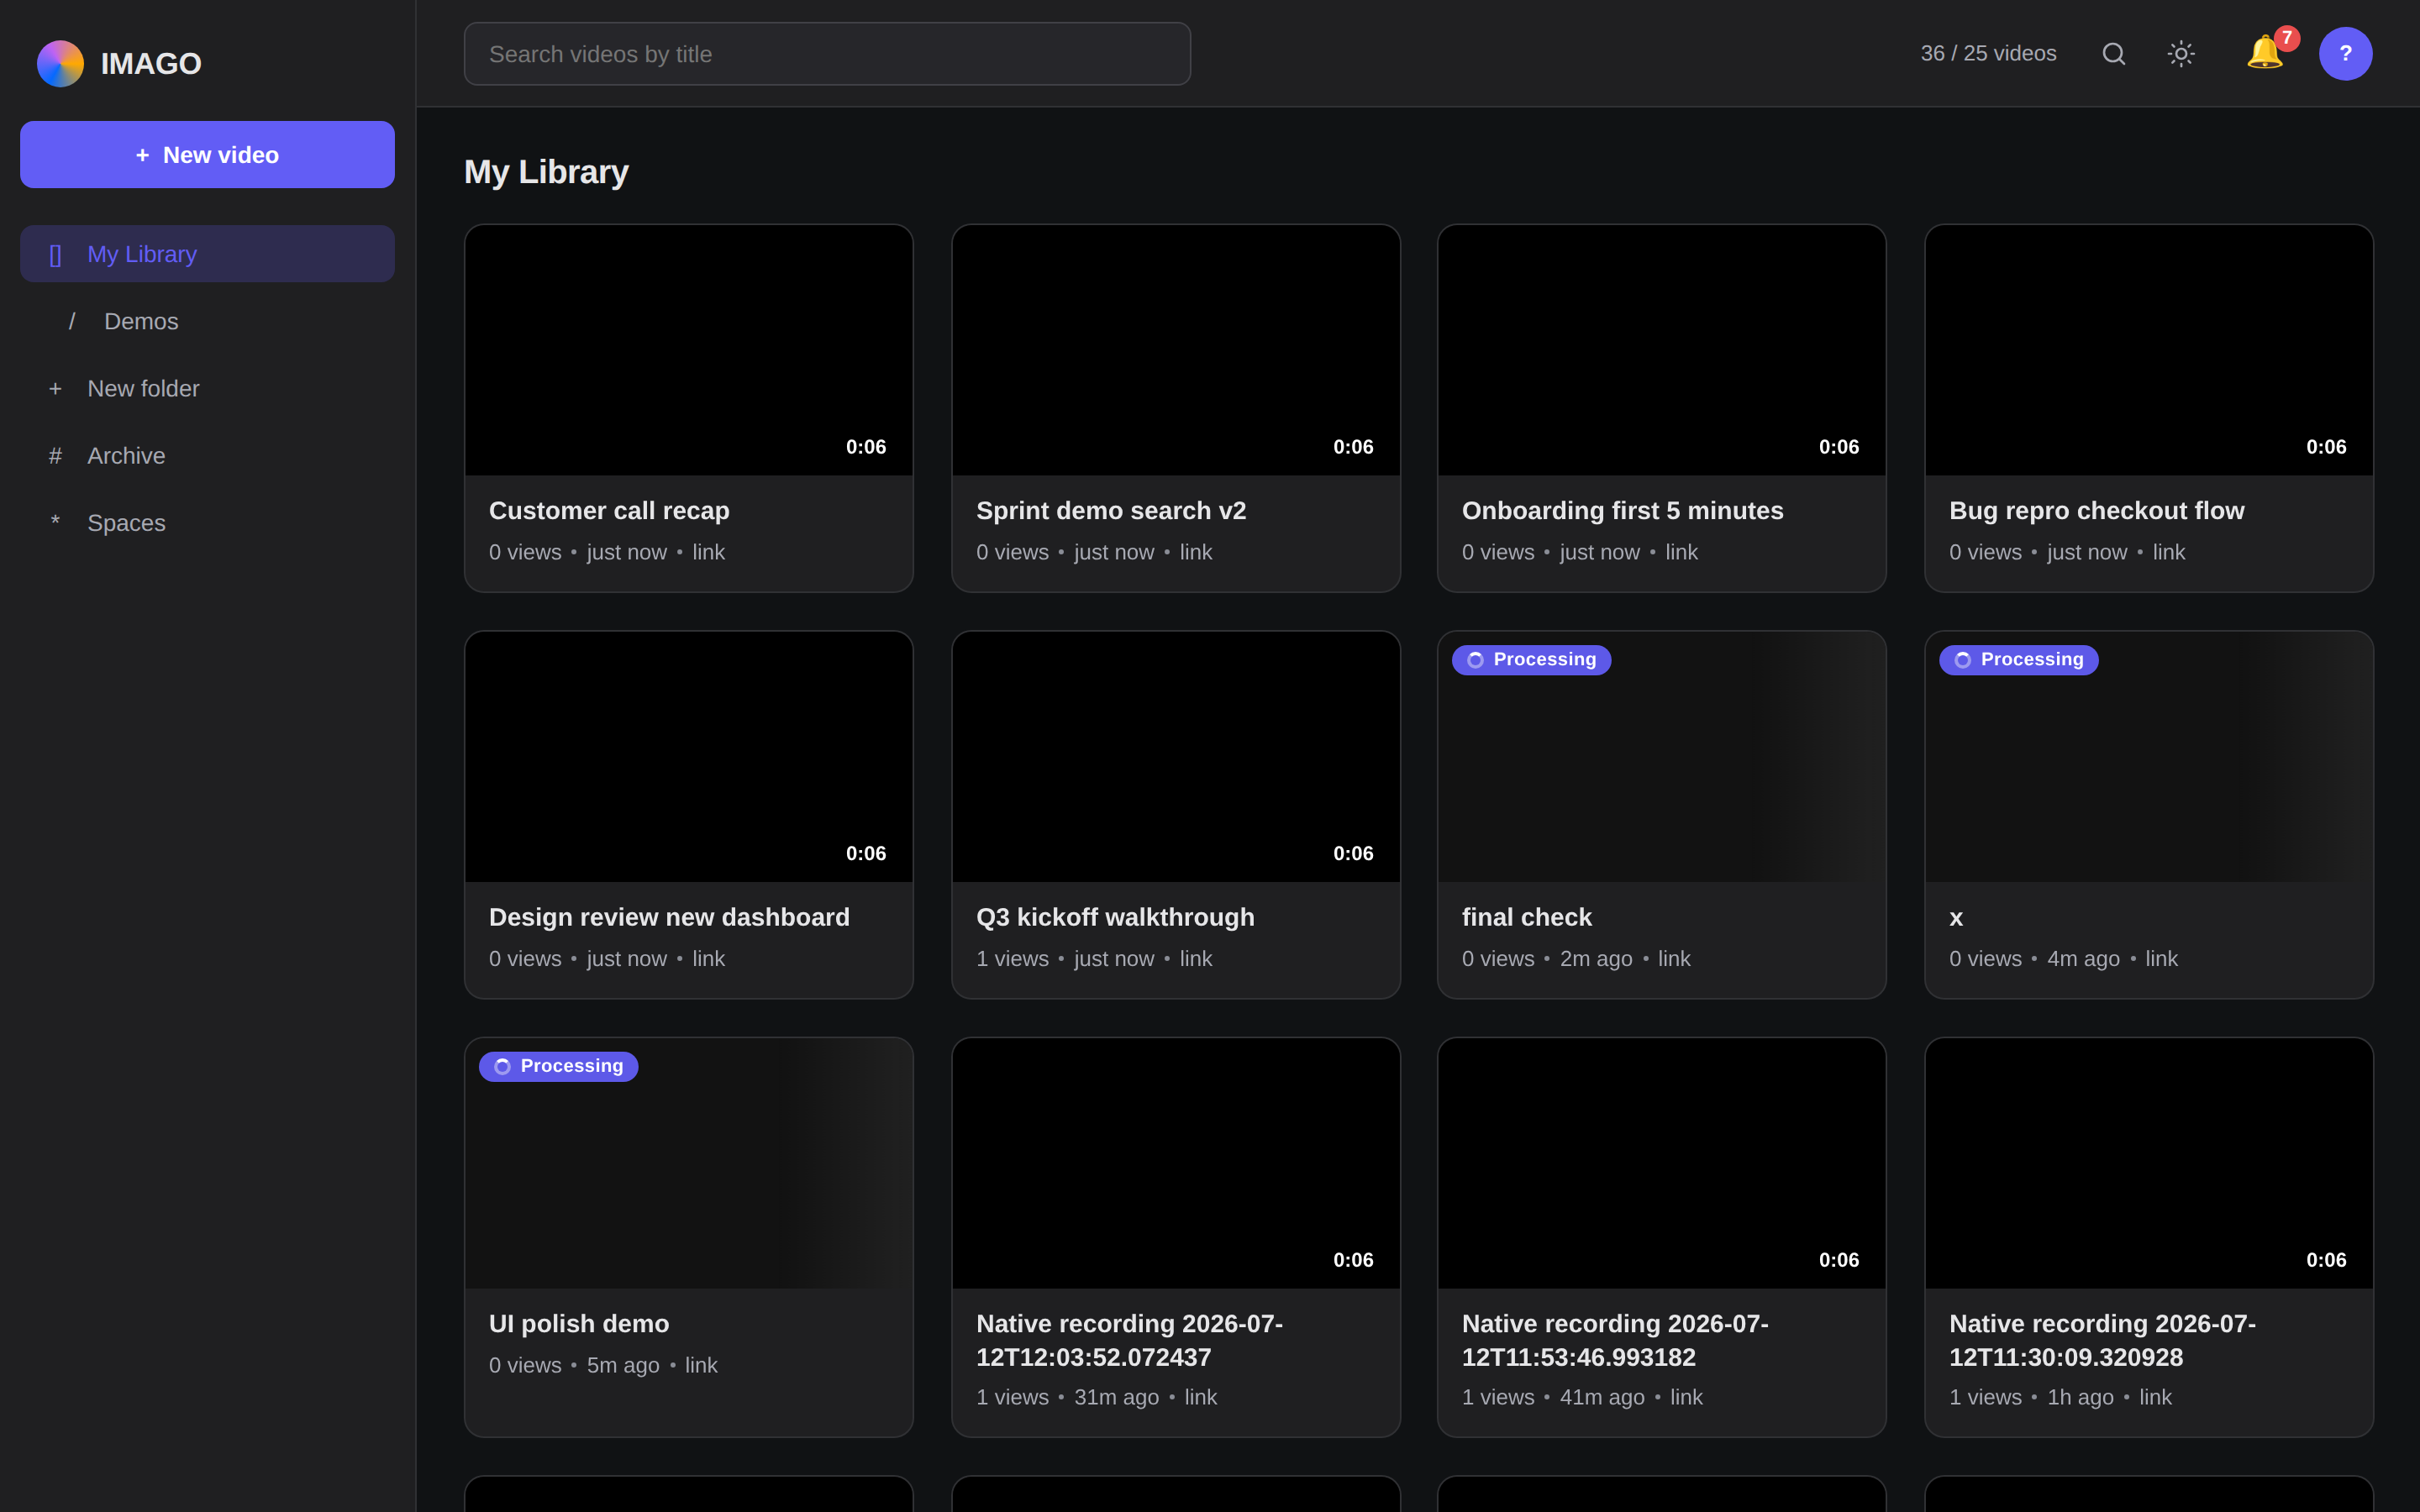Copy link for the 1h ago native recording

(x=2155, y=1397)
